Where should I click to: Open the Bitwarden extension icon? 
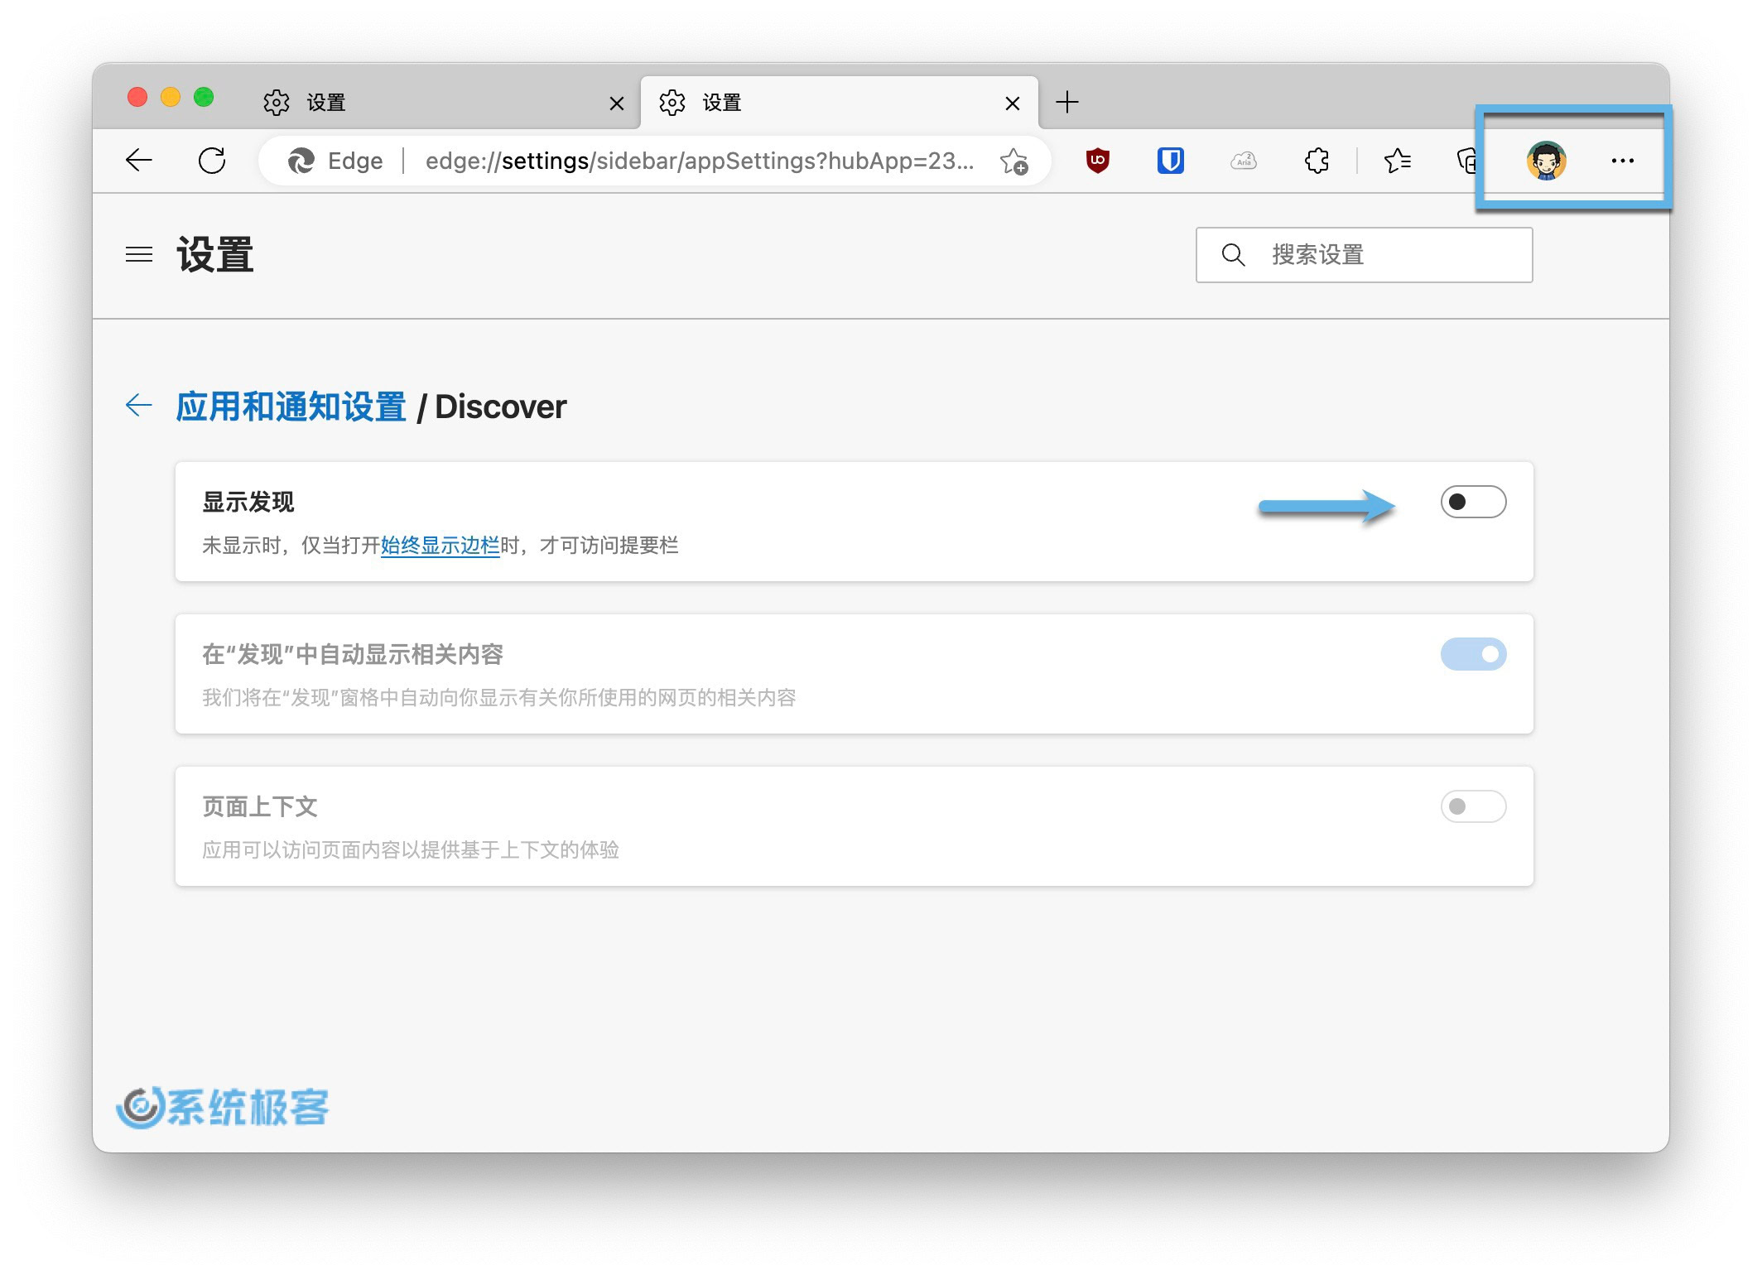[x=1170, y=161]
